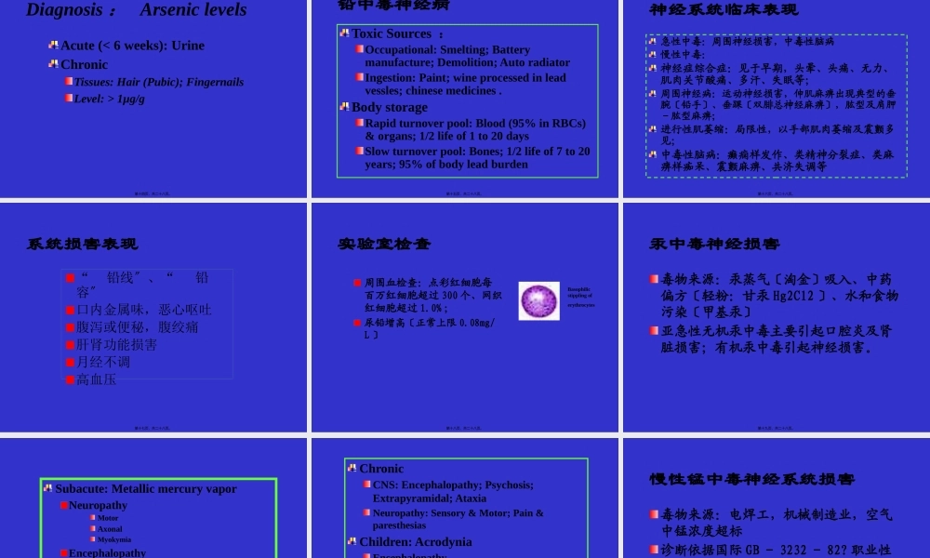Select the club-shaped bullet beside Toxic Sources

click(x=342, y=33)
